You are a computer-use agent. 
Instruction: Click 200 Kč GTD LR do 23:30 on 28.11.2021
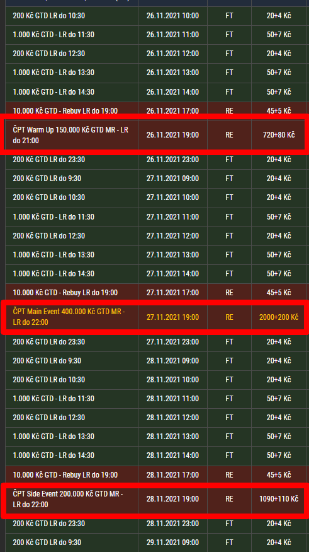pos(155,524)
